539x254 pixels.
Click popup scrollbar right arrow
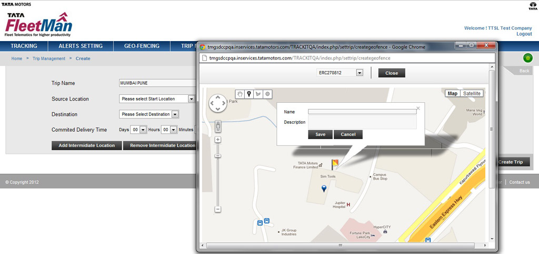coord(485,246)
